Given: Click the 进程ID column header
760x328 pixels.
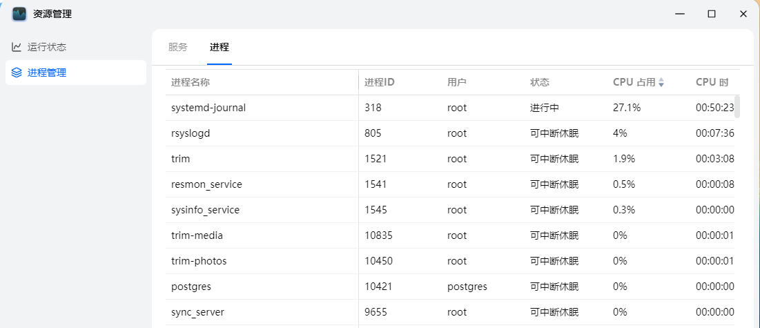Looking at the screenshot, I should point(379,82).
